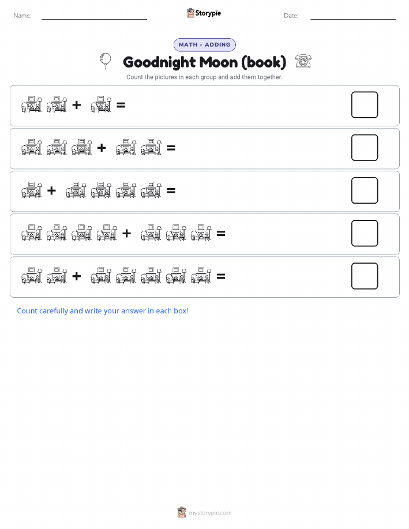Click the balloon icon beside the title
This screenshot has height=529, width=409.
pyautogui.click(x=106, y=61)
